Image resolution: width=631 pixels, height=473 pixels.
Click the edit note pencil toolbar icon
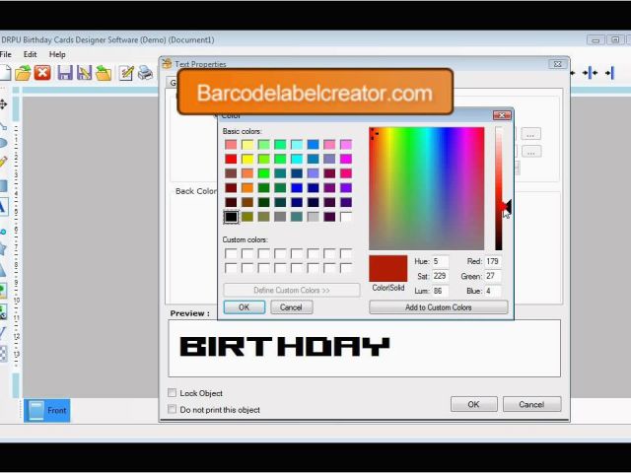126,73
